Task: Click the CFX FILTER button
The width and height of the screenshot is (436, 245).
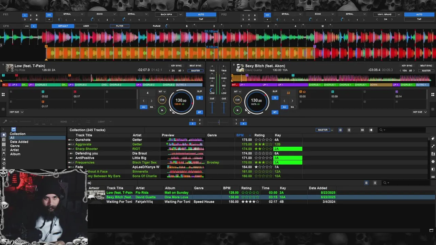Action: click(120, 26)
